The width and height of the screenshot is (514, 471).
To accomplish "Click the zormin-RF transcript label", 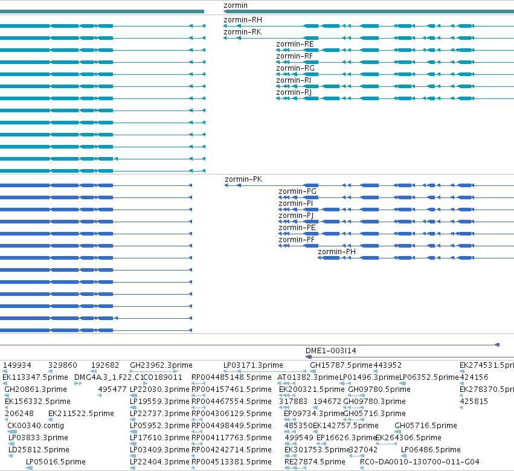I will 294,56.
